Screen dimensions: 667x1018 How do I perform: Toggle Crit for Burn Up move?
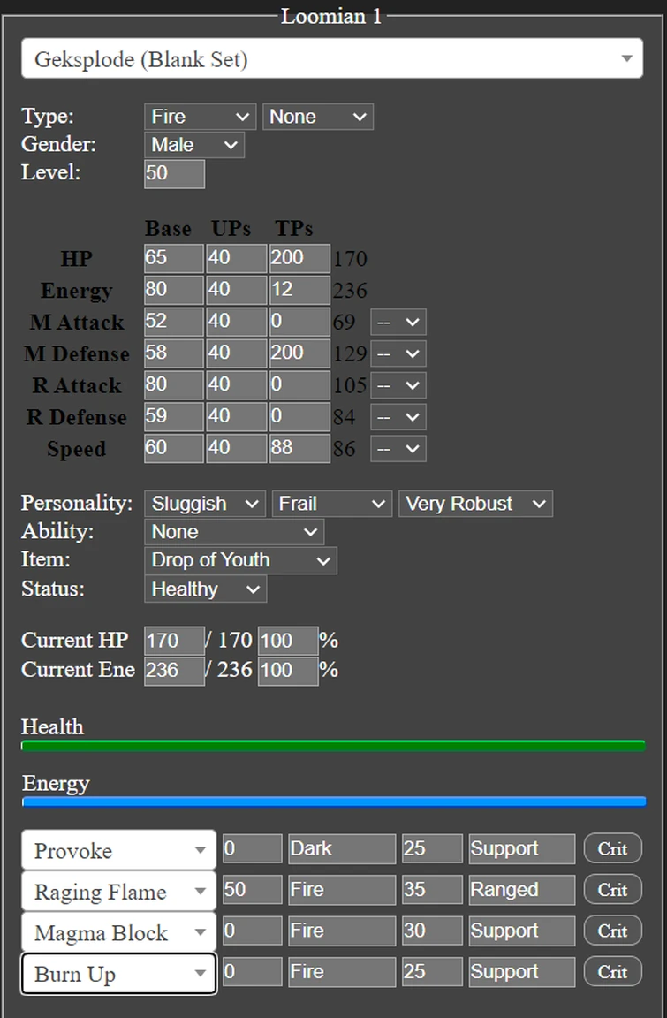coord(612,972)
